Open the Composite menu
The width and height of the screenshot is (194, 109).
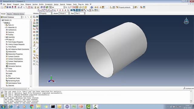click(x=49, y=4)
